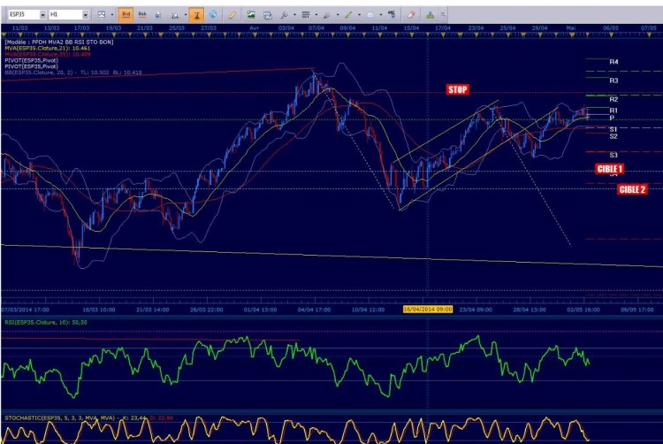663x444 pixels.
Task: Click the CIBLE 1 target label
Action: 609,169
